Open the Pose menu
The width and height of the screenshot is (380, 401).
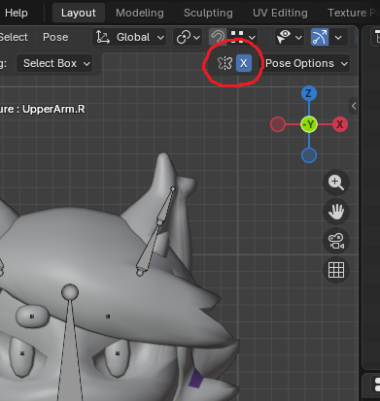[55, 37]
